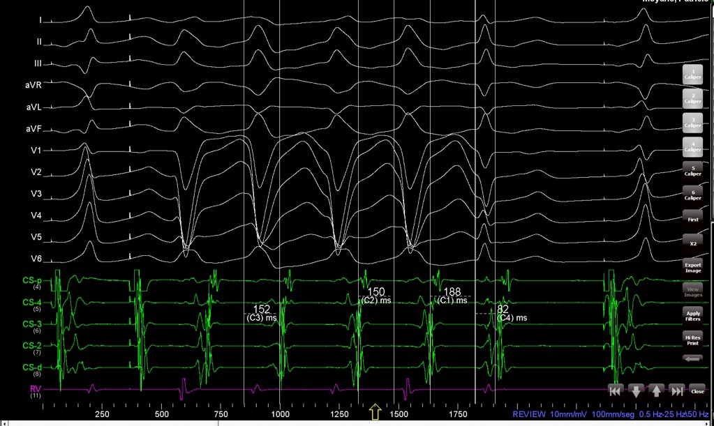This screenshot has height=426, width=714.
Task: Click the yellow timeline marker arrow
Action: click(374, 413)
